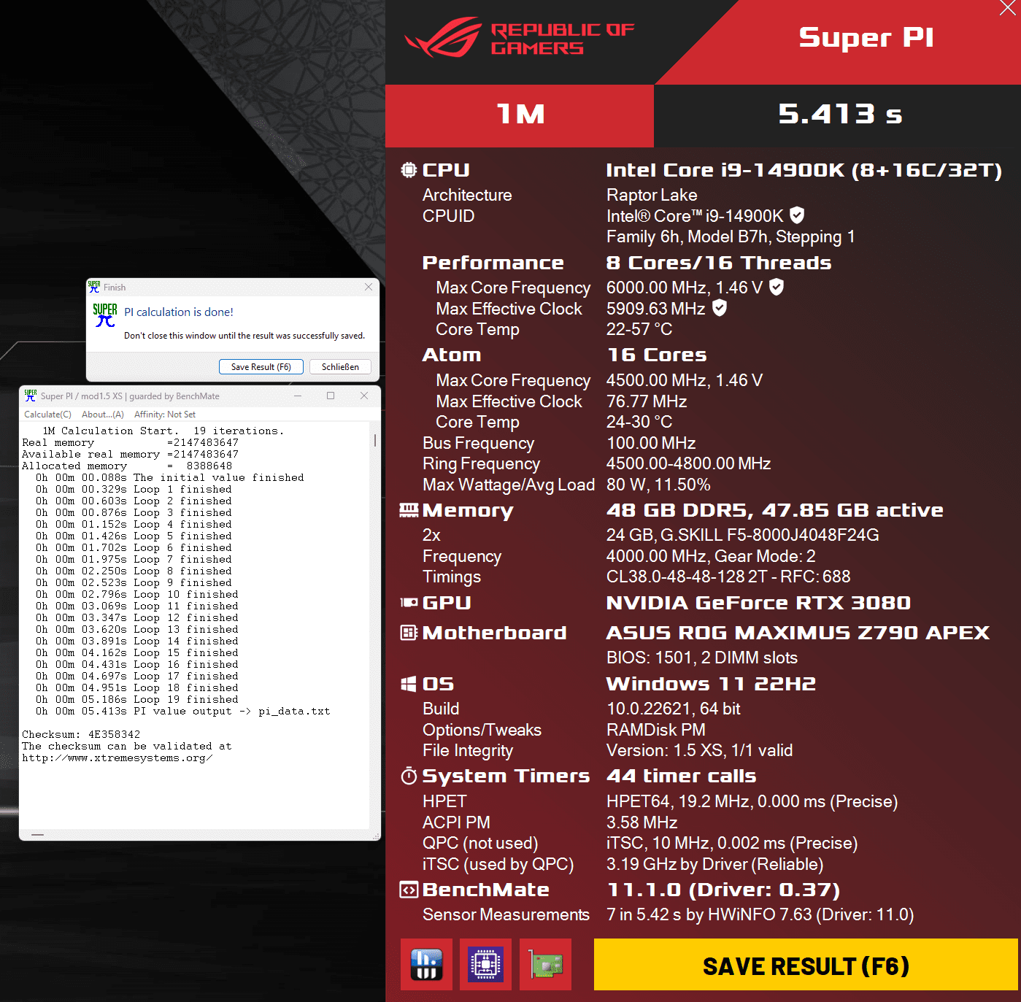Click the 76.77 MHz effective clock value
This screenshot has height=1002, width=1021.
point(647,401)
